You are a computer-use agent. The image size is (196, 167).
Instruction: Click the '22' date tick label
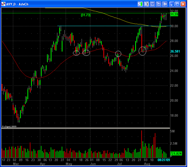point(110,160)
